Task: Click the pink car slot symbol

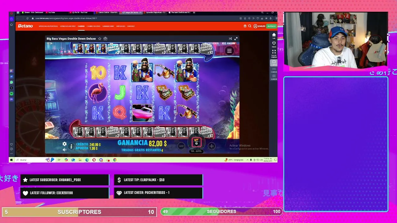Action: click(x=142, y=113)
